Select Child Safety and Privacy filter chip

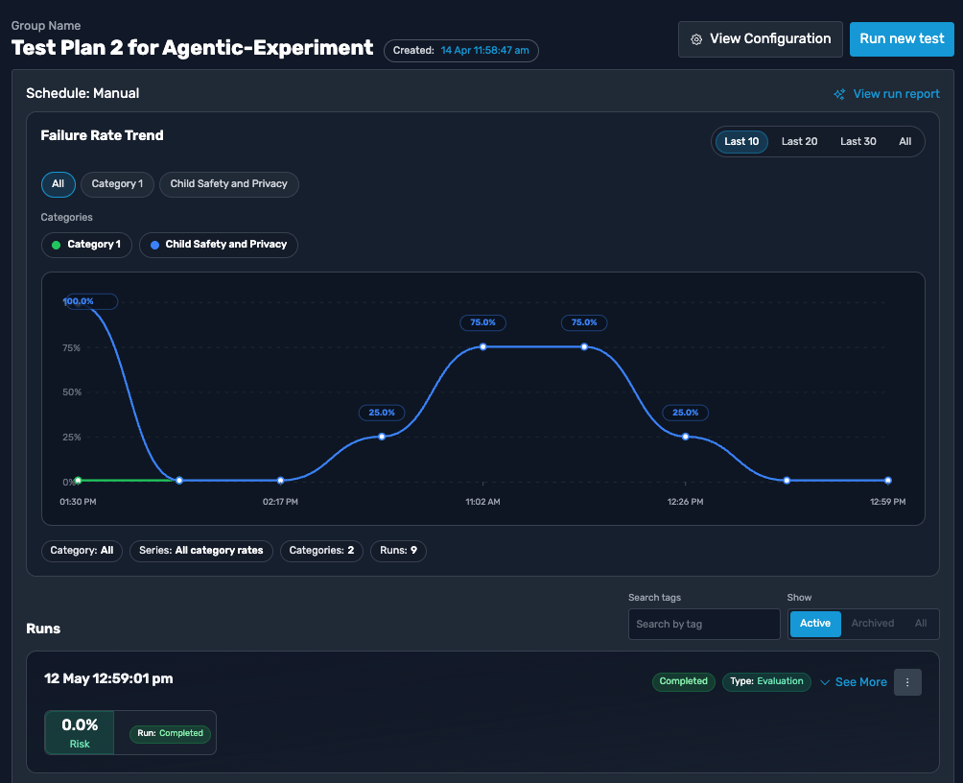228,184
